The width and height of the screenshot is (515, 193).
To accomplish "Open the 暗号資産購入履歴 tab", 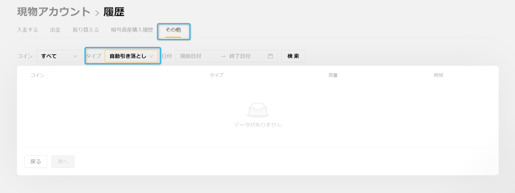I will click(132, 30).
